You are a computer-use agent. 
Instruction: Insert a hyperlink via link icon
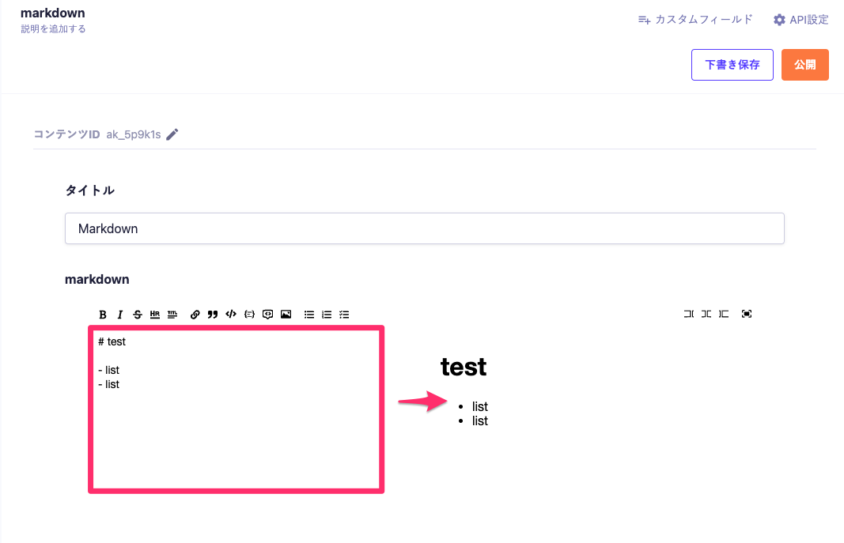point(195,314)
